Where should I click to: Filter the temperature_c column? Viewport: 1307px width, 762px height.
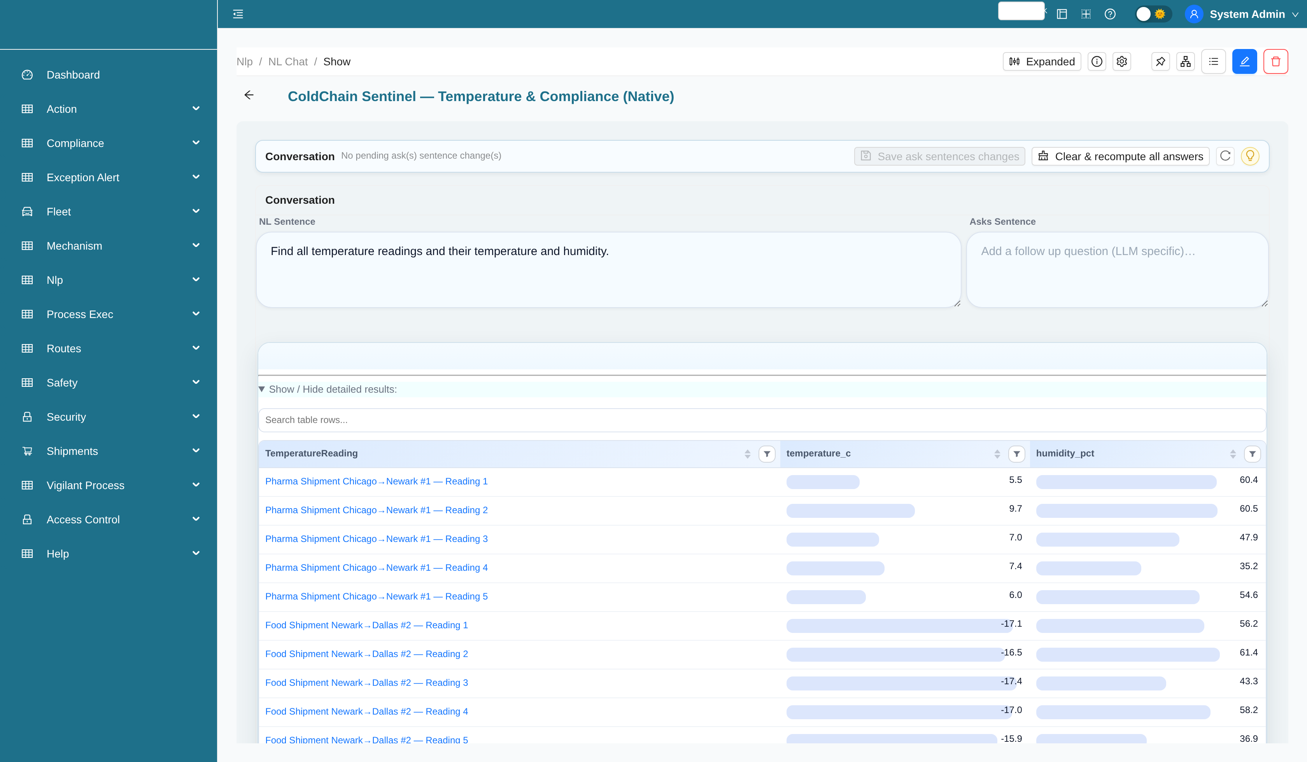tap(1016, 454)
